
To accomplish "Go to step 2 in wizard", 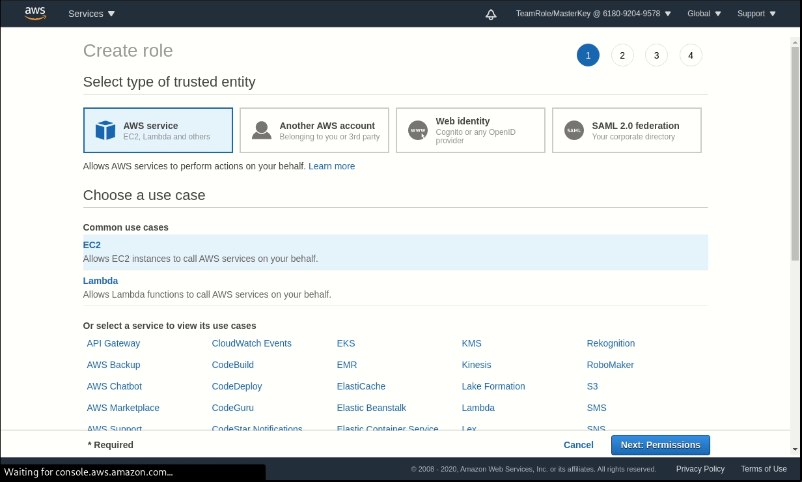I will click(622, 55).
